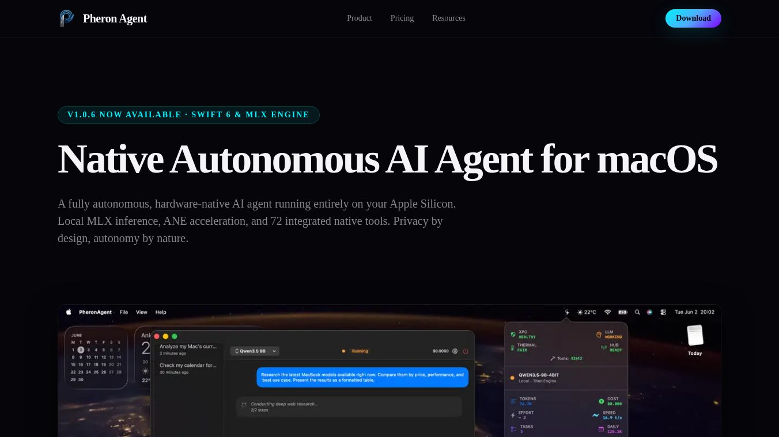Click the orange dot beside QWEN3.5-9B-4BIT
The height and width of the screenshot is (437, 779).
pyautogui.click(x=512, y=378)
